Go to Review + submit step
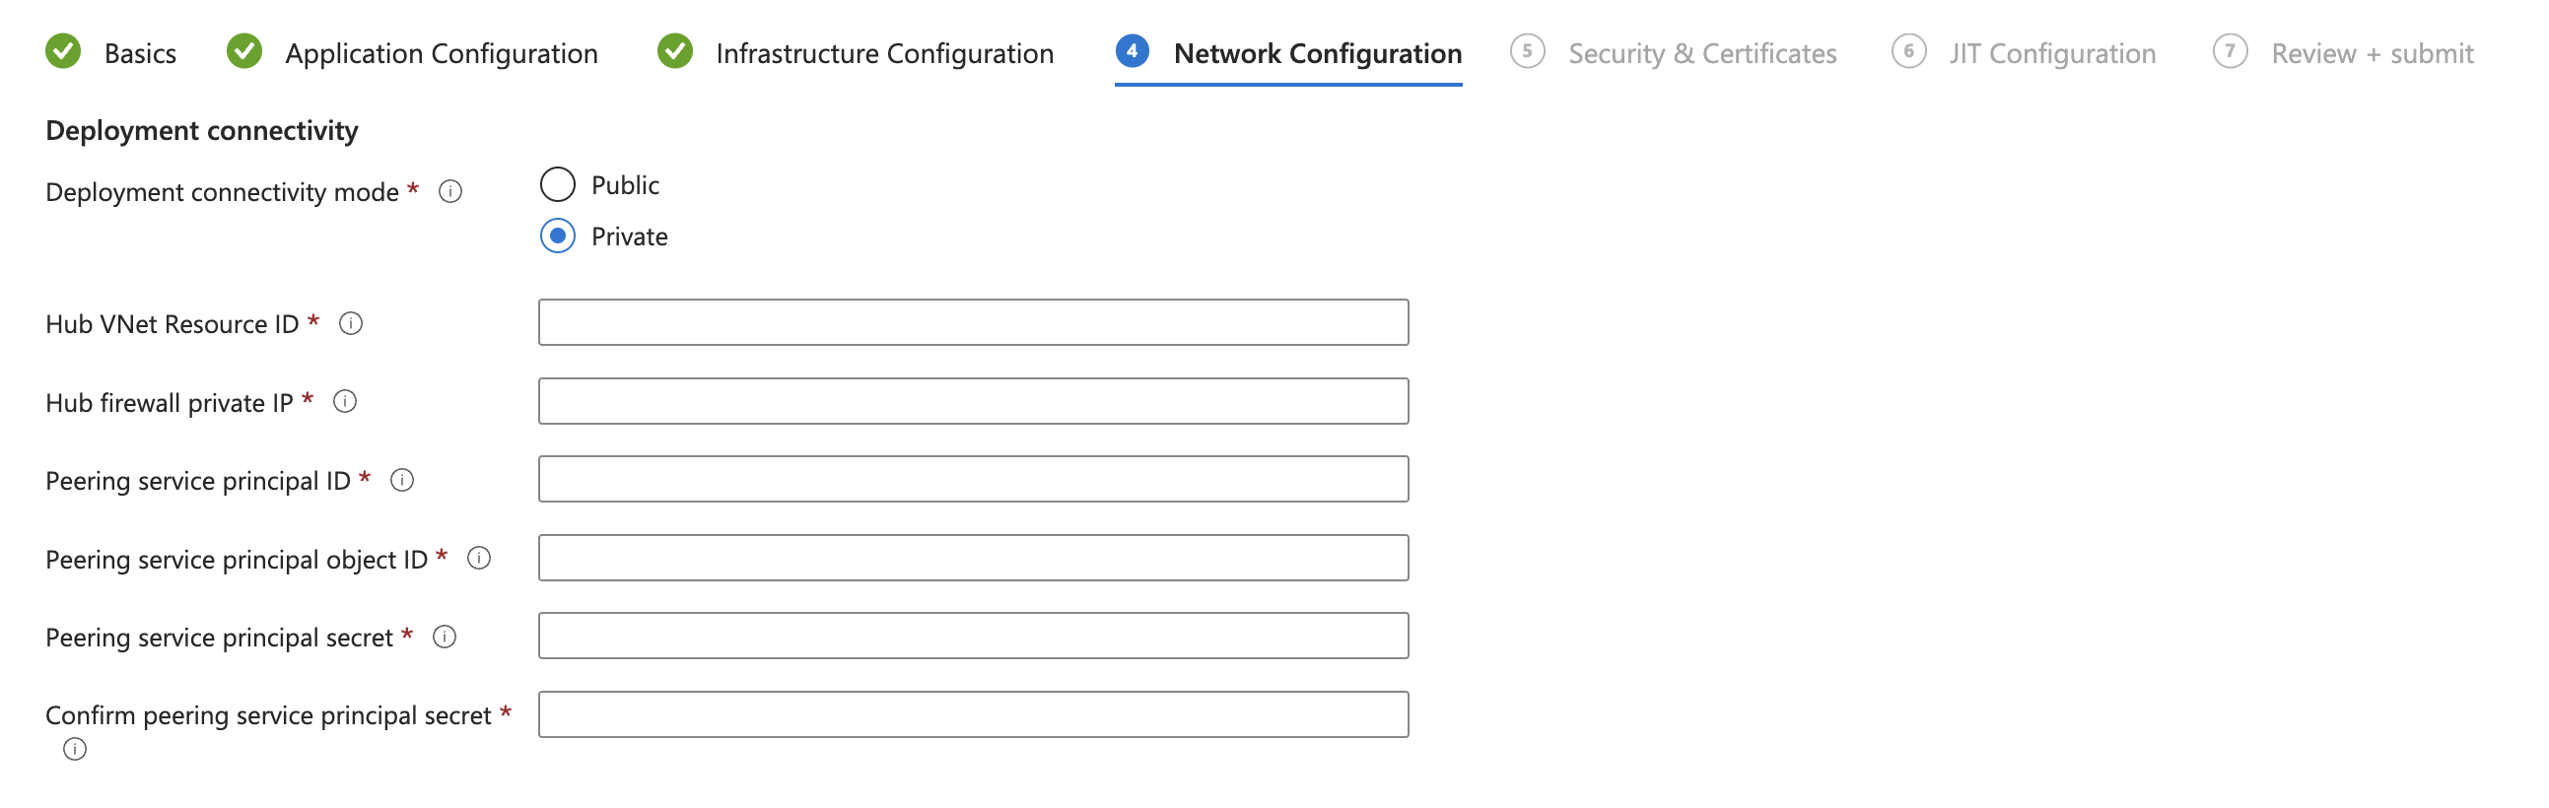 (x=2371, y=53)
